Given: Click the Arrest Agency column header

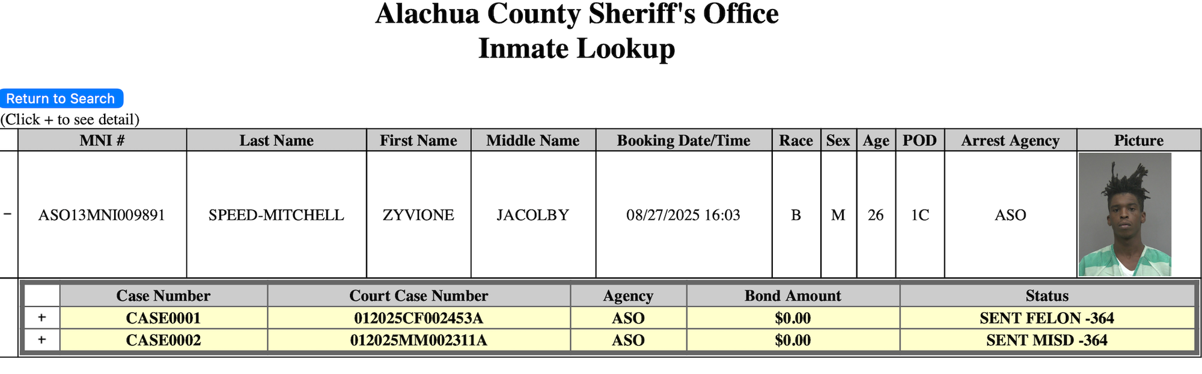Looking at the screenshot, I should click(1010, 140).
